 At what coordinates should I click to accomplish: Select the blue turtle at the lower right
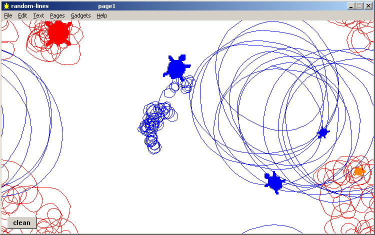click(275, 182)
